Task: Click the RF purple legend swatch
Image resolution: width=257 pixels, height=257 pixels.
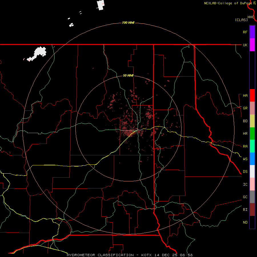Action: 252,32
